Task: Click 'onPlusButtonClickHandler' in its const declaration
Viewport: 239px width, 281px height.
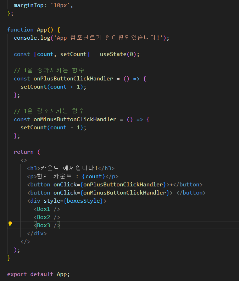Action: (73, 79)
